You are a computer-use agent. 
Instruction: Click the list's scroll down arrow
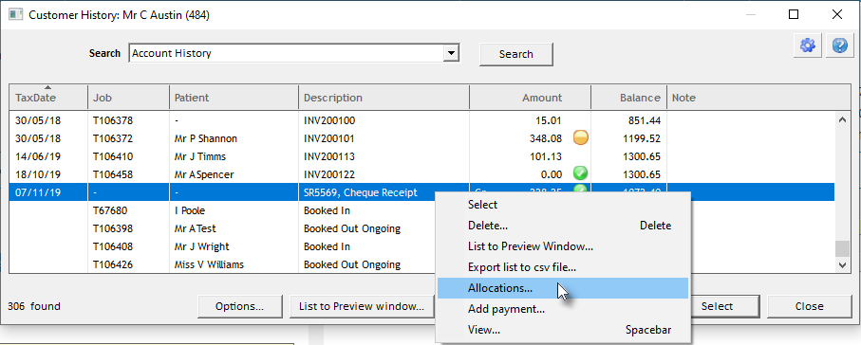click(x=843, y=265)
